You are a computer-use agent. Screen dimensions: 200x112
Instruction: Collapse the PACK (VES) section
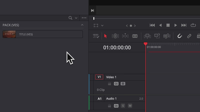pyautogui.click(x=82, y=25)
